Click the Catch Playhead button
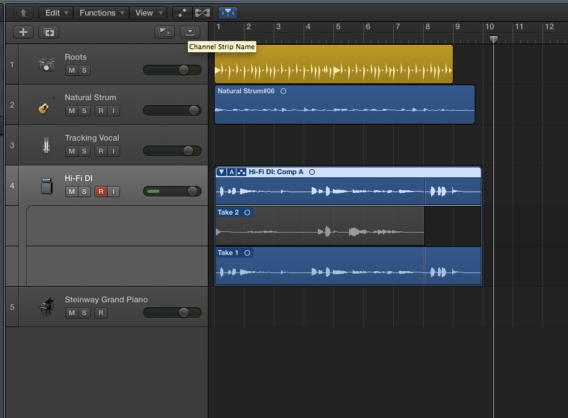The height and width of the screenshot is (418, 568). click(228, 12)
